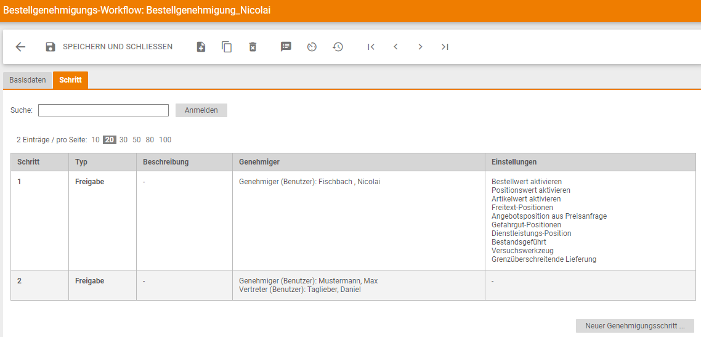Open step 1 row with Fischbach, Nicolai
Screen dimensions: 701x337
[309, 182]
